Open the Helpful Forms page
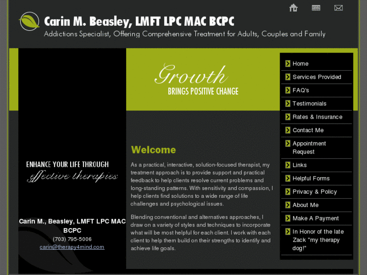The image size is (367, 275). pyautogui.click(x=311, y=179)
